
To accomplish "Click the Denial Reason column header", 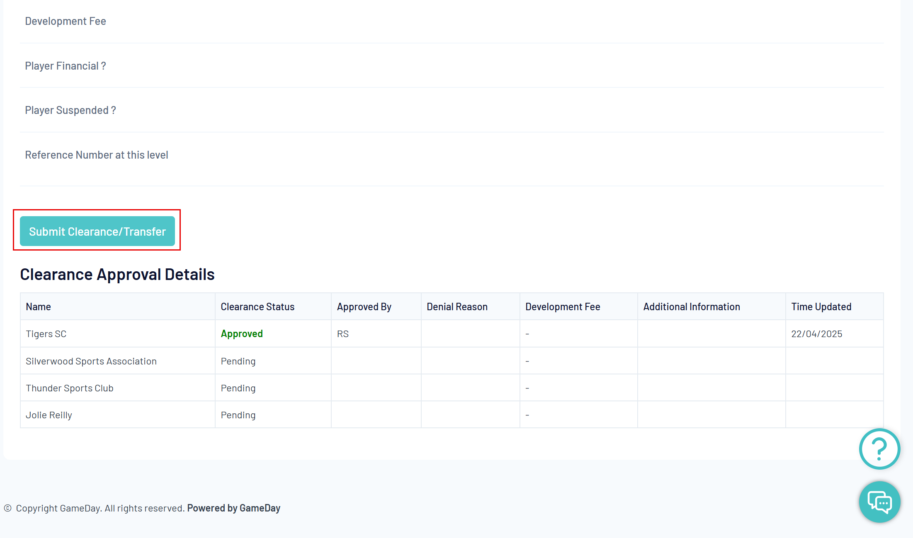I will pyautogui.click(x=457, y=307).
